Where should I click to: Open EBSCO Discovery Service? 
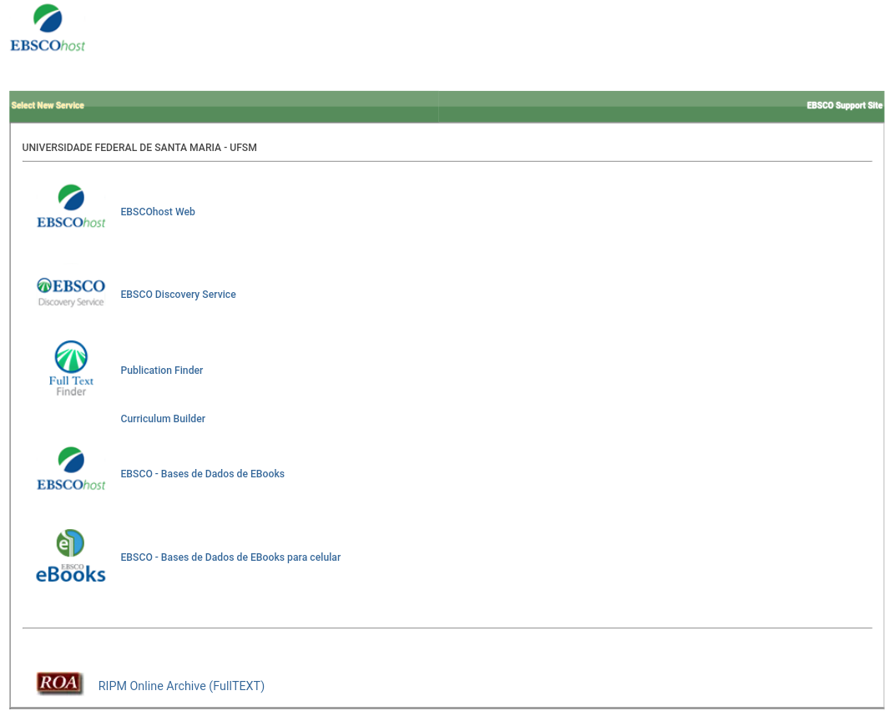click(178, 294)
